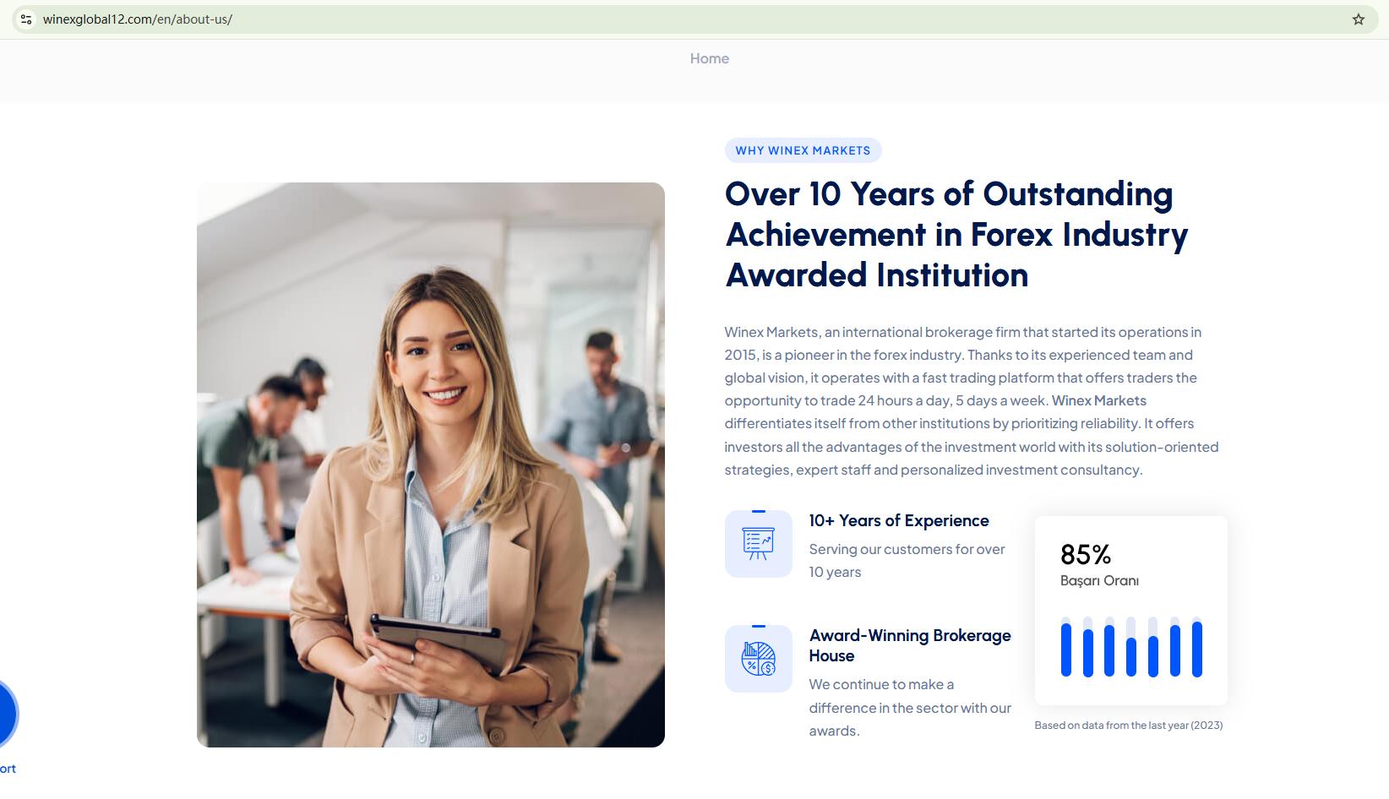This screenshot has width=1389, height=799.
Task: Click 'Serving our customers for over 10 years'
Action: click(907, 560)
